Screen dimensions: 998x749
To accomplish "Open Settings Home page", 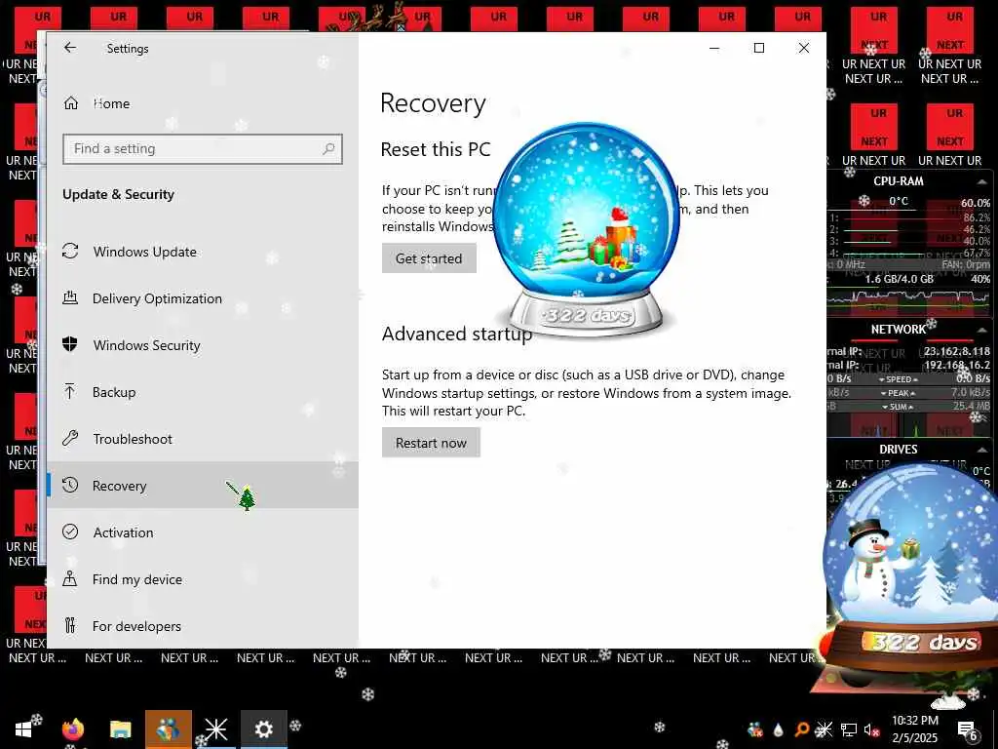I will point(203,103).
